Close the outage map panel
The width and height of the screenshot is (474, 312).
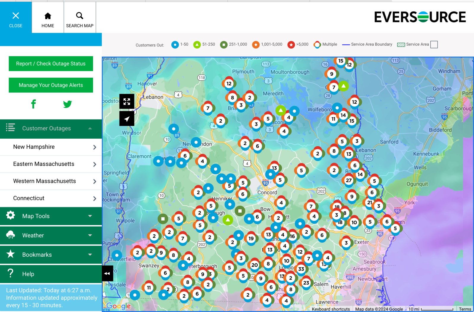point(16,17)
